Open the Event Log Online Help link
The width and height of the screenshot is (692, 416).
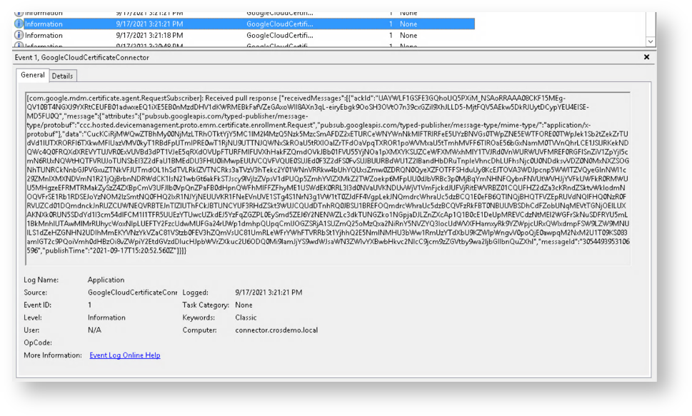tap(124, 355)
